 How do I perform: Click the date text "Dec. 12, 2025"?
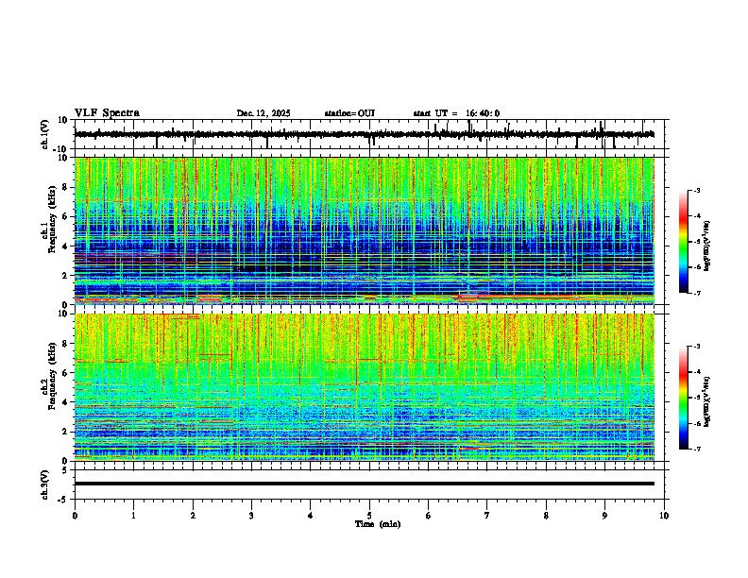click(x=263, y=113)
